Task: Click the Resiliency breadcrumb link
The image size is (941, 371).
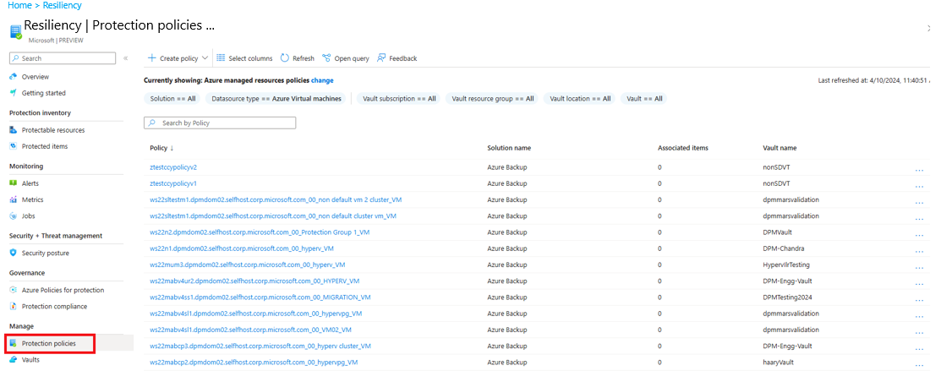Action: pyautogui.click(x=62, y=5)
